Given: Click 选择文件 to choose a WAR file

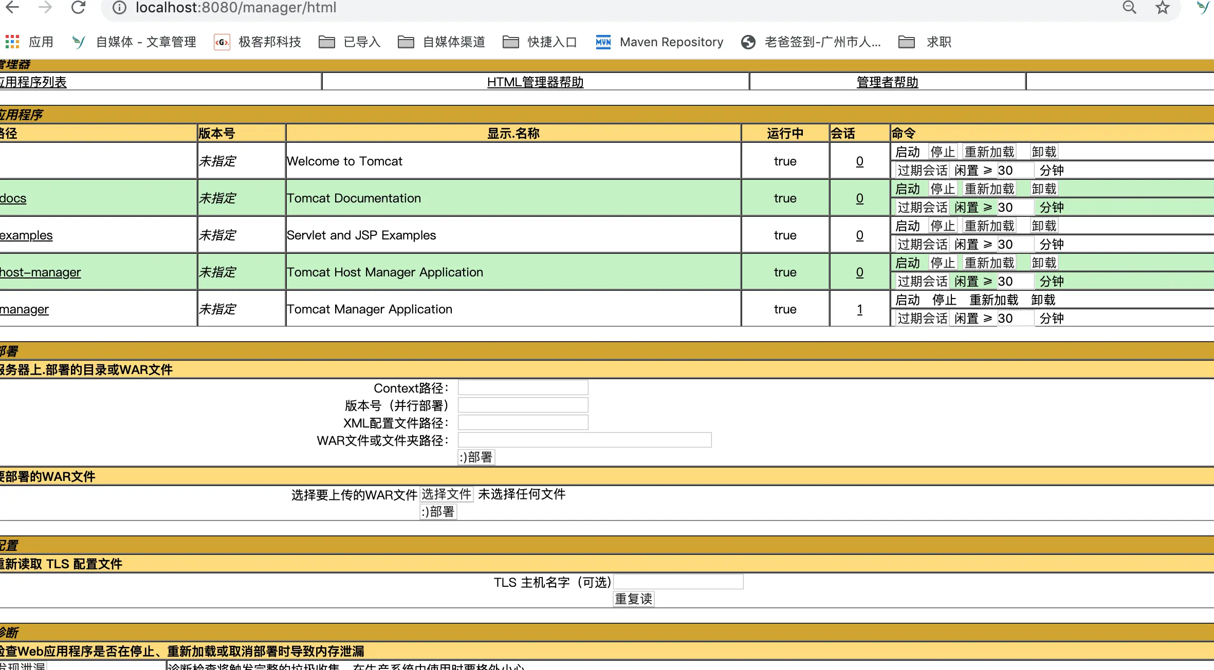Looking at the screenshot, I should [446, 494].
